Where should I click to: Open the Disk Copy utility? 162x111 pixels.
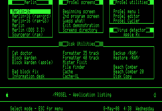122,76
